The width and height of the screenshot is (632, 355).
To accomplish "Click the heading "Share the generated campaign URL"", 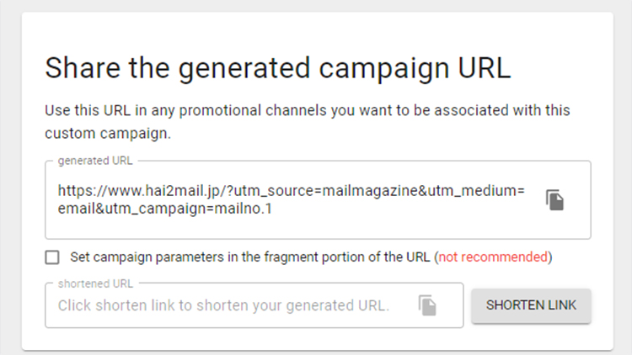I will pos(278,68).
